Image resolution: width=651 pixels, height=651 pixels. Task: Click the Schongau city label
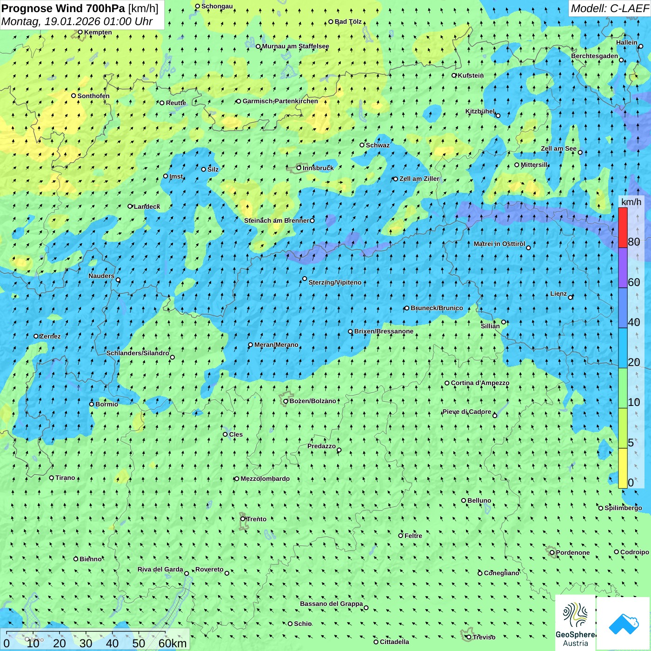[x=217, y=6]
